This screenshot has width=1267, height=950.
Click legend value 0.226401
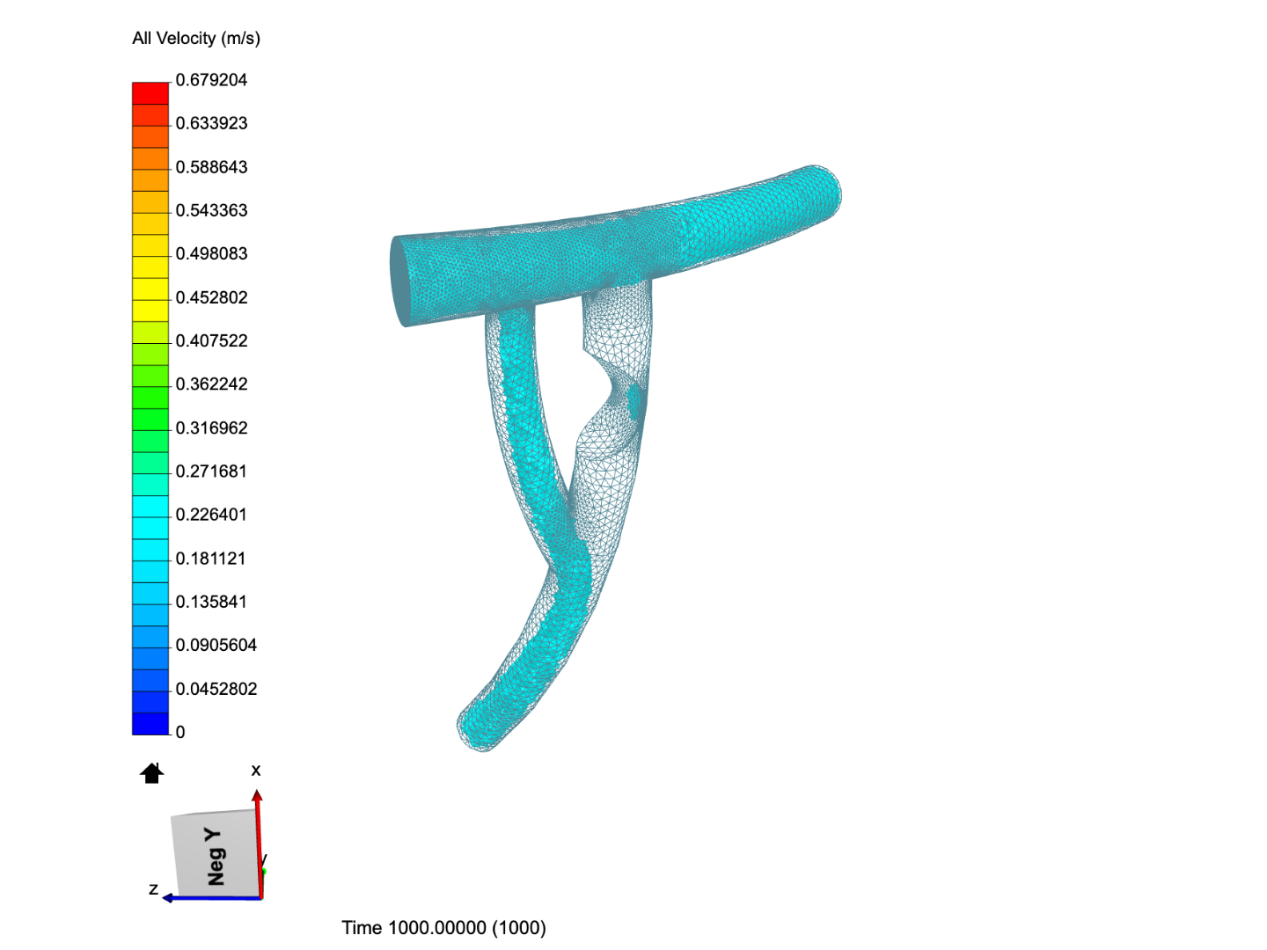[x=211, y=515]
